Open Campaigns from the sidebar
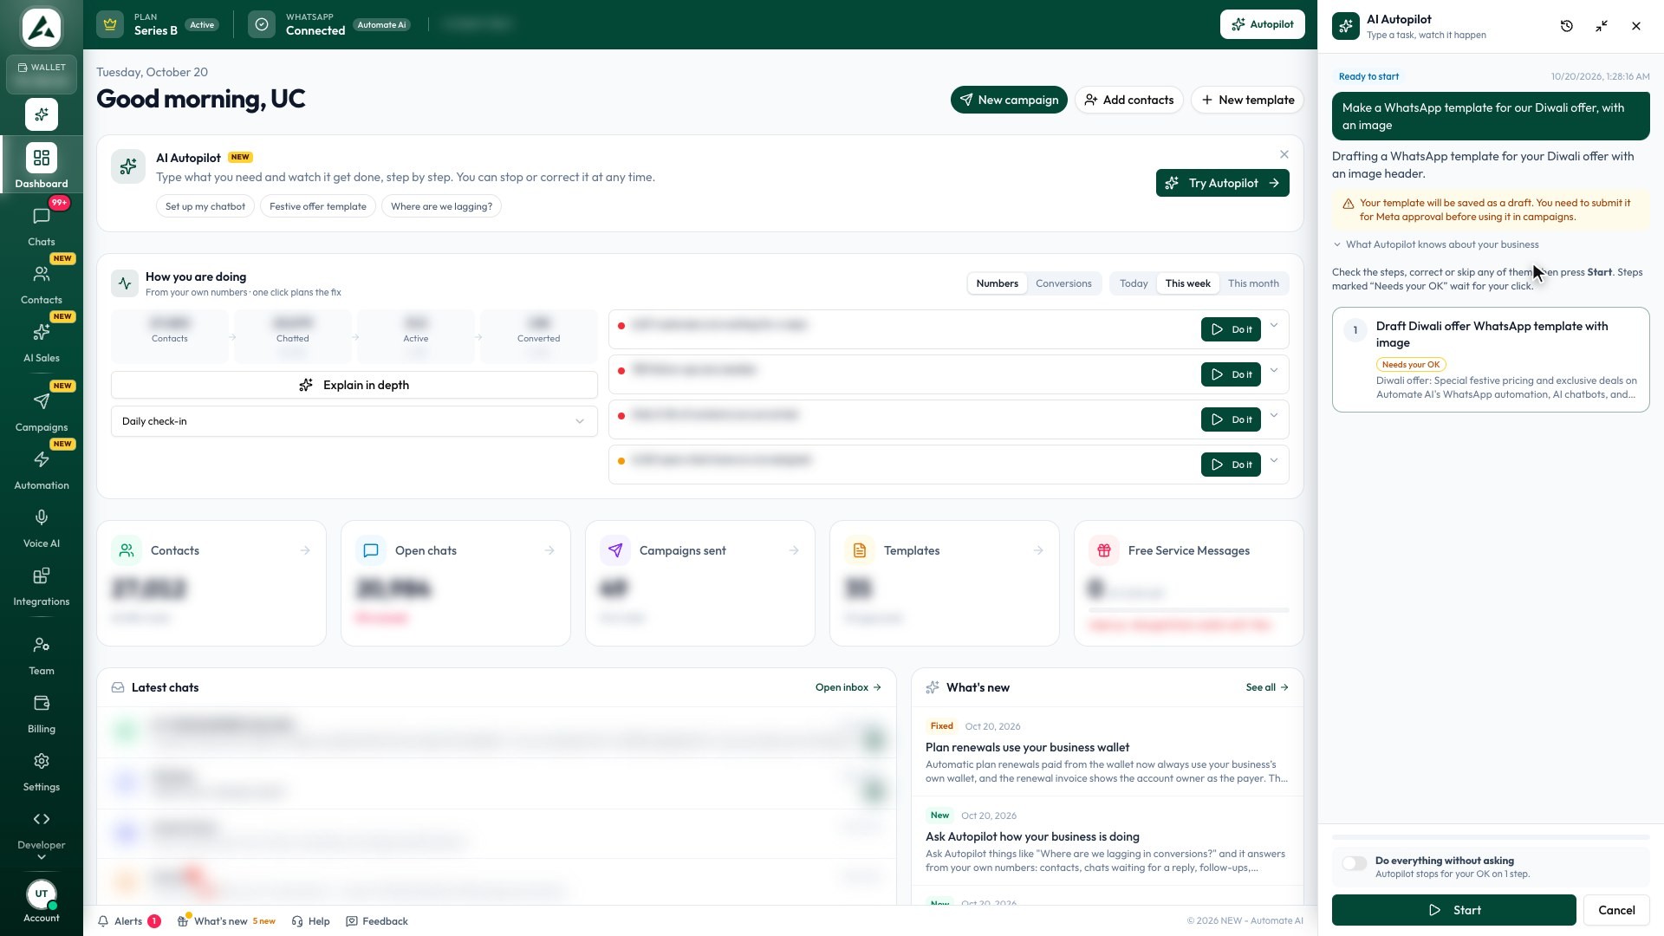The width and height of the screenshot is (1664, 936). (41, 411)
